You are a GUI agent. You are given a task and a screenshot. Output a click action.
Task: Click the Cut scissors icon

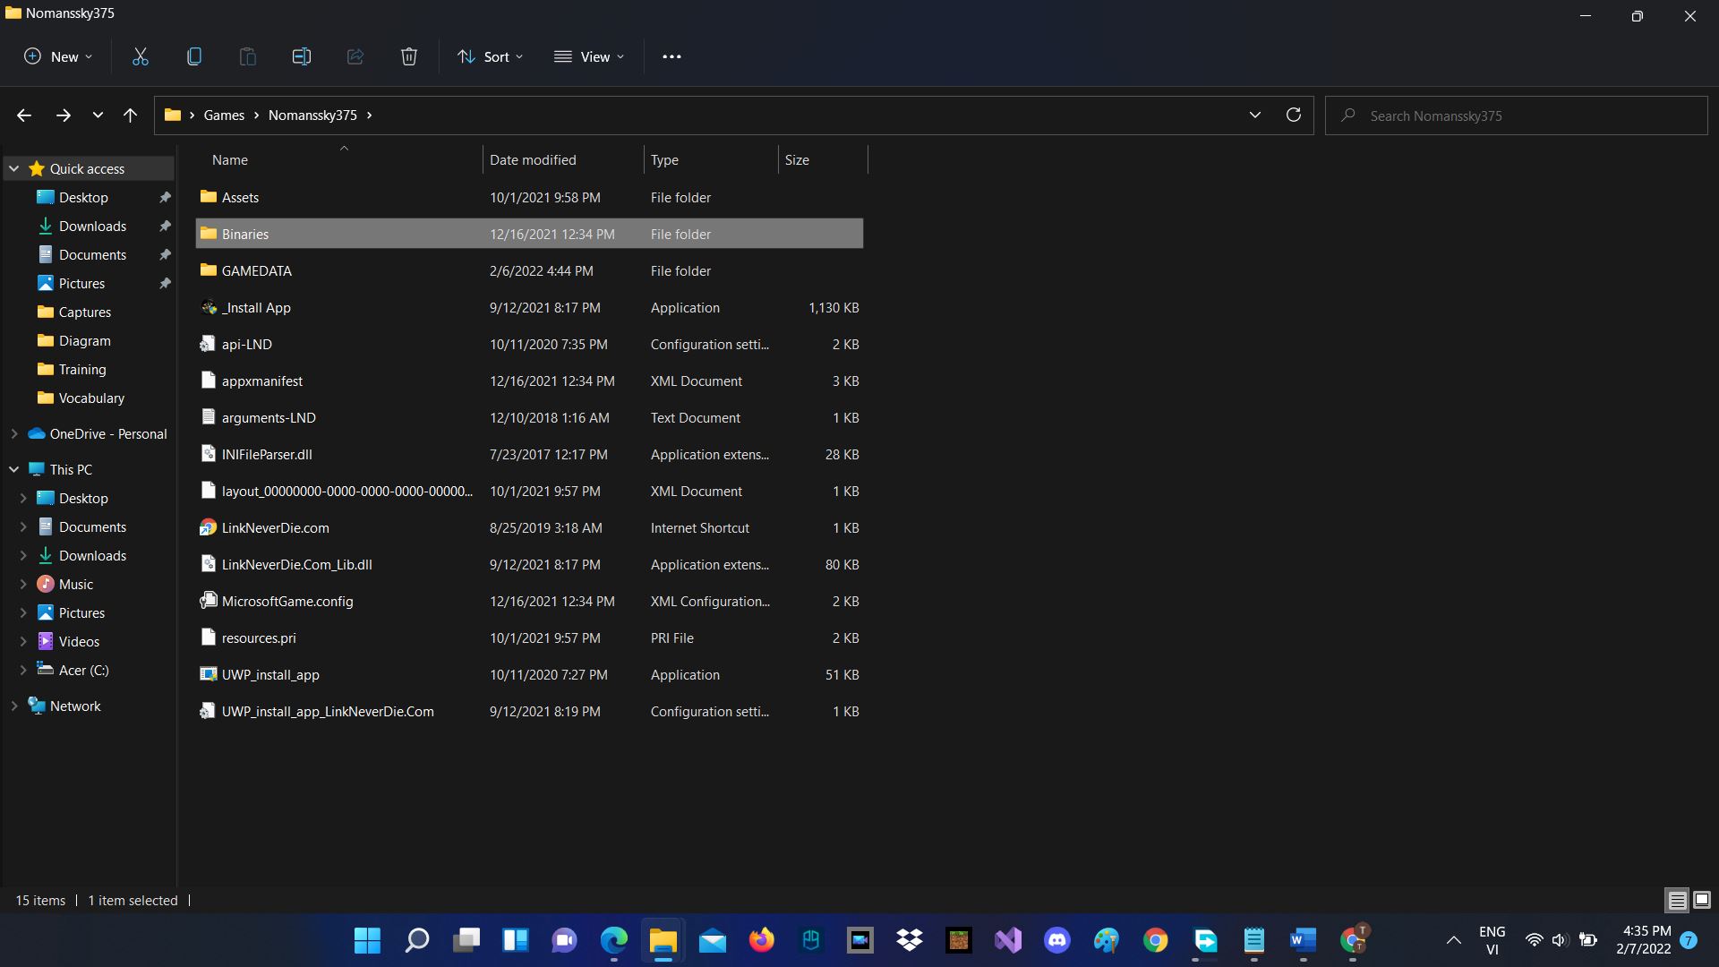(x=141, y=56)
